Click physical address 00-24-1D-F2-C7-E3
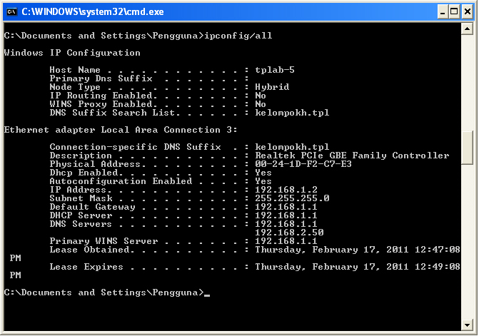 tap(303, 164)
